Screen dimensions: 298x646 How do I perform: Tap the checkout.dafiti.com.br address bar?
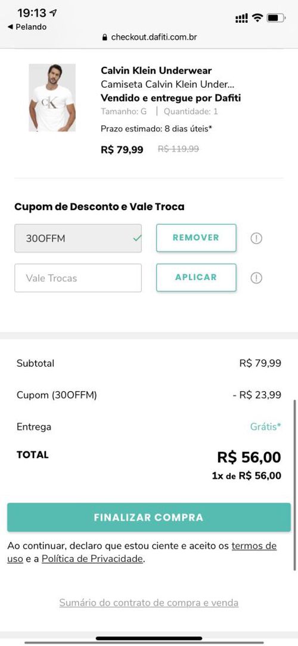click(149, 37)
